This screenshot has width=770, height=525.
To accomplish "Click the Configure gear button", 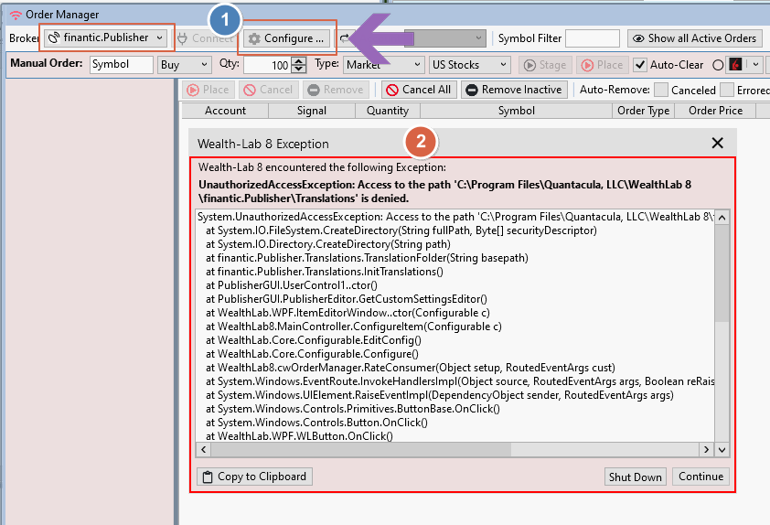I will point(286,38).
